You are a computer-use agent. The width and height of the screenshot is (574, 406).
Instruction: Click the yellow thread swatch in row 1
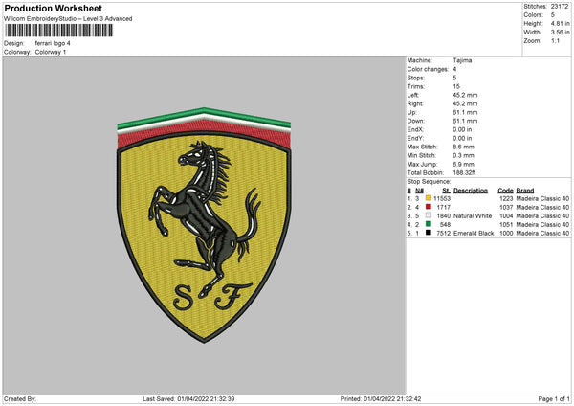click(x=429, y=198)
